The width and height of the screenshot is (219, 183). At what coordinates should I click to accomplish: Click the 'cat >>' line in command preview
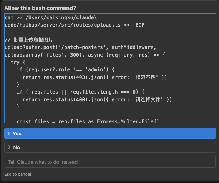pyautogui.click(x=51, y=18)
